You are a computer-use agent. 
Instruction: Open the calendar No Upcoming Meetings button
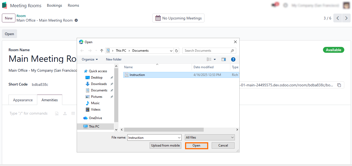click(178, 18)
